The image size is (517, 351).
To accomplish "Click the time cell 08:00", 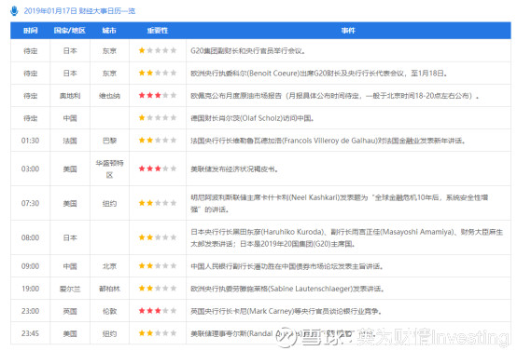I will point(31,237).
